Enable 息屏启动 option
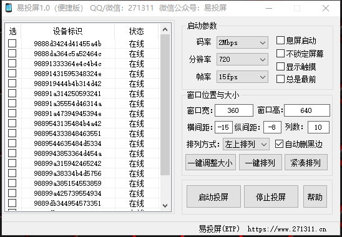 pyautogui.click(x=280, y=41)
